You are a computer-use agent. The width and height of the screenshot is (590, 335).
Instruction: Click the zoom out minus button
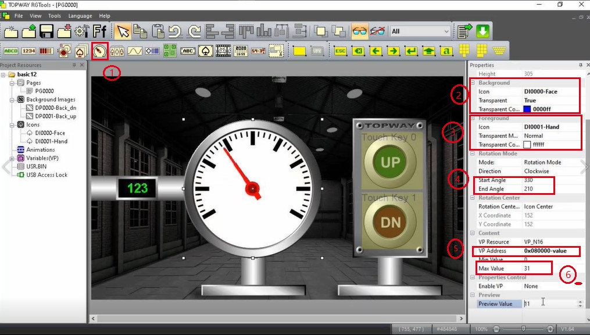tap(496, 329)
